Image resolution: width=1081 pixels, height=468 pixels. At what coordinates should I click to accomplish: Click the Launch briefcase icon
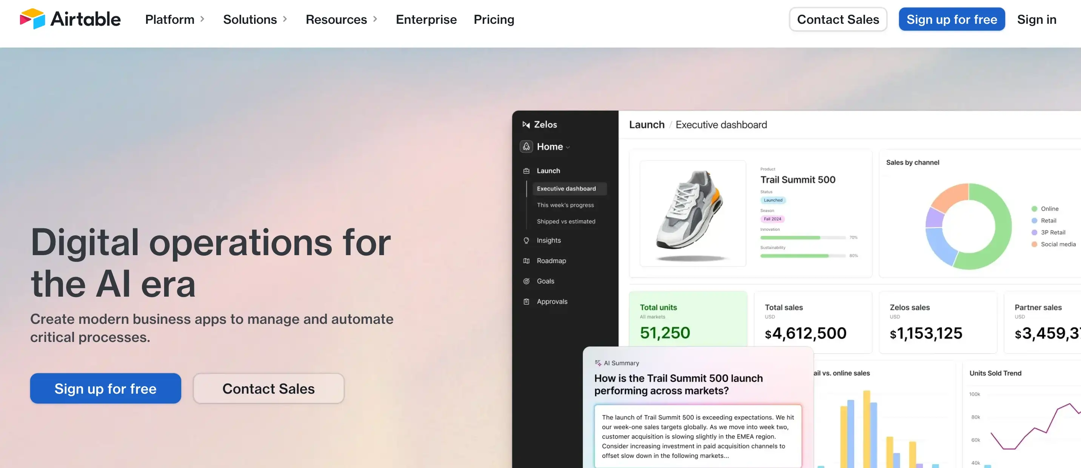click(x=526, y=171)
